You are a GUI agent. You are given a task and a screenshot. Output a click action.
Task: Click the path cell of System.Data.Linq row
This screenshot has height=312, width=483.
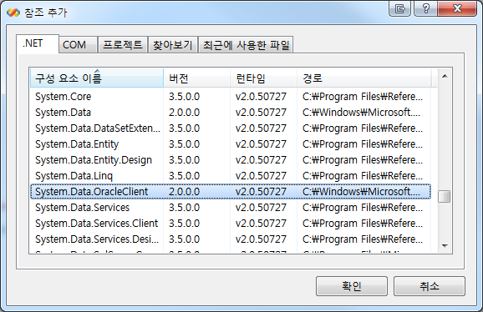(x=363, y=176)
